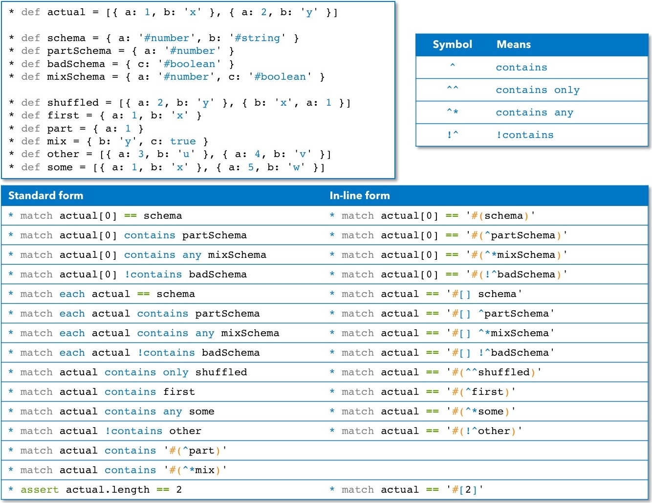Select the 'def schema' definition line
The height and width of the screenshot is (503, 652).
click(154, 38)
